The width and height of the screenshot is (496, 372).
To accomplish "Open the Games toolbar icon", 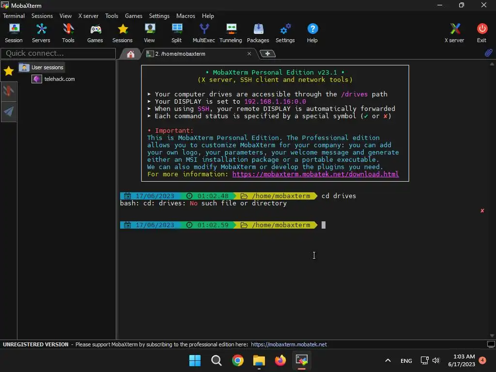I will 95,33.
